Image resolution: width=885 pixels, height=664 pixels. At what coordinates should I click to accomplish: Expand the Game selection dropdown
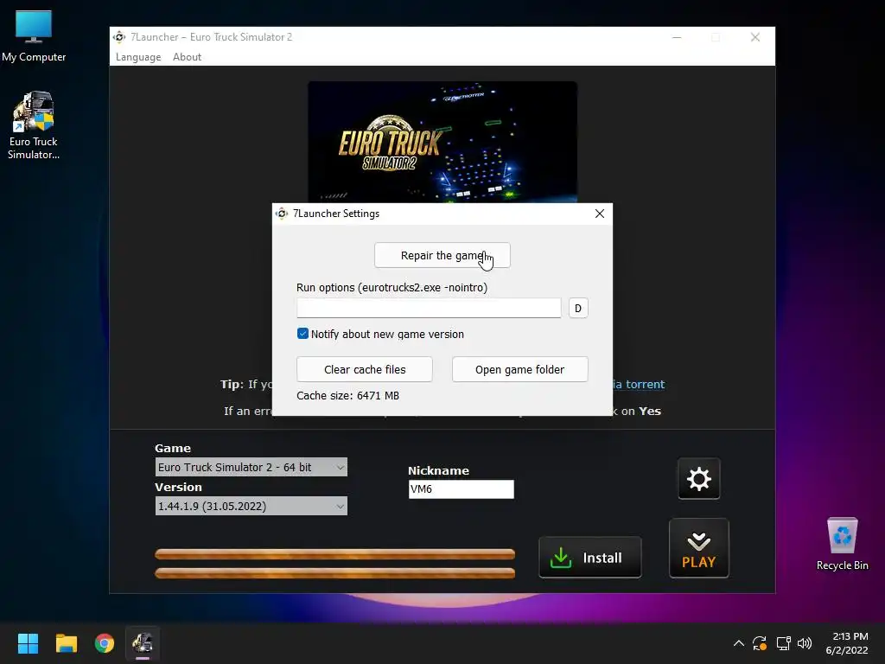pos(251,467)
